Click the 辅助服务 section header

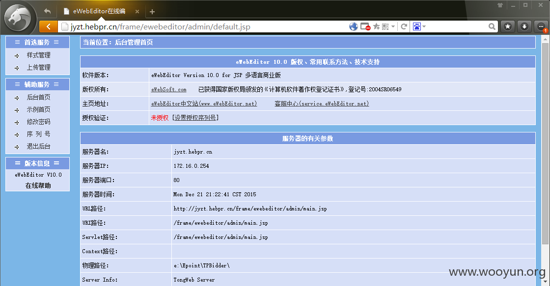point(37,84)
